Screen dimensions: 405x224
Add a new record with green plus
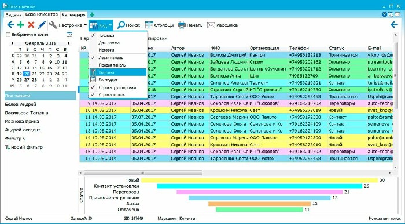click(20, 25)
